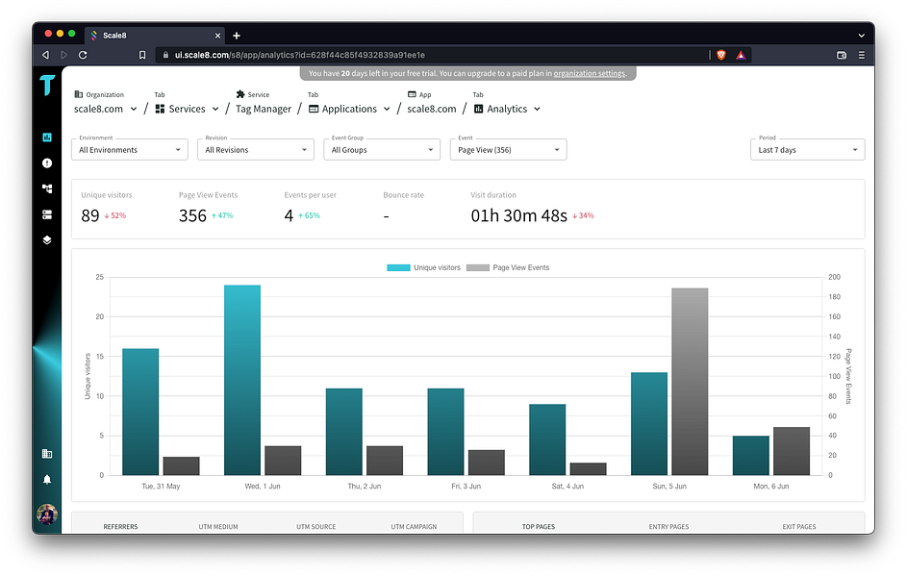
Task: Click the scale8.com organization breadcrumb
Action: pos(98,109)
